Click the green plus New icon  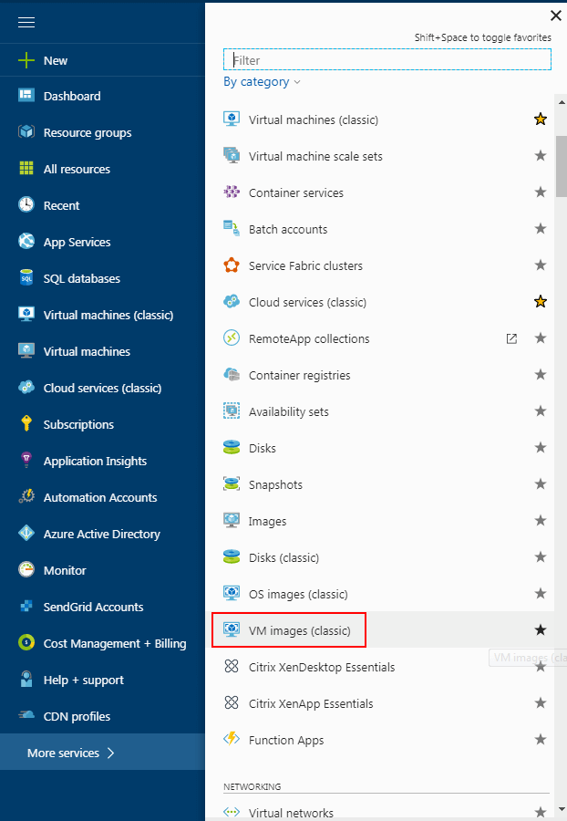pyautogui.click(x=26, y=60)
